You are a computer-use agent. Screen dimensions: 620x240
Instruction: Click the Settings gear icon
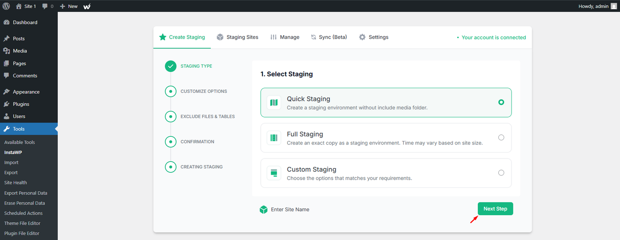(362, 37)
